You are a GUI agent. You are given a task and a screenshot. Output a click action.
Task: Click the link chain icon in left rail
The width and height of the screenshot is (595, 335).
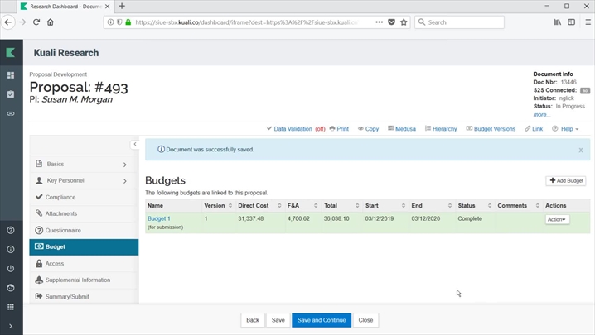11,113
